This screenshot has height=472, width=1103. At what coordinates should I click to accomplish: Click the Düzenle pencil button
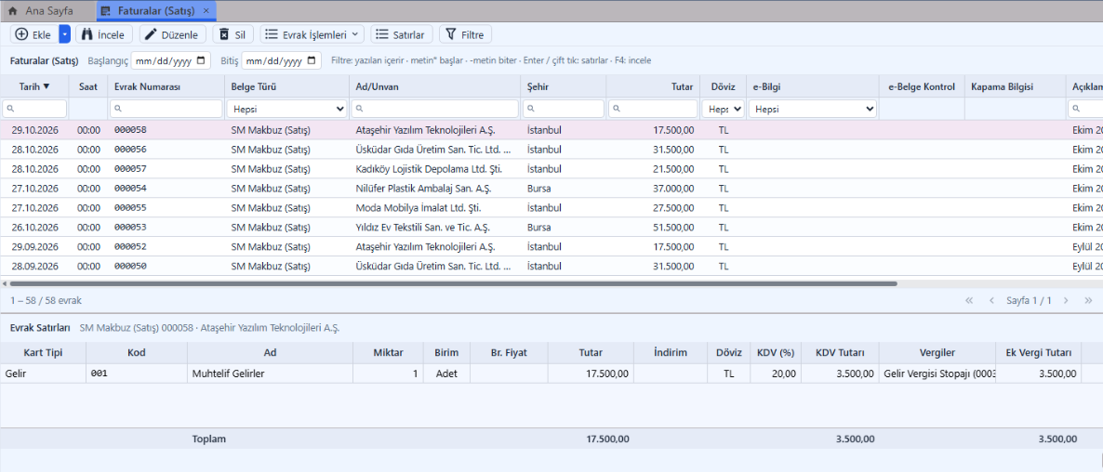point(172,34)
